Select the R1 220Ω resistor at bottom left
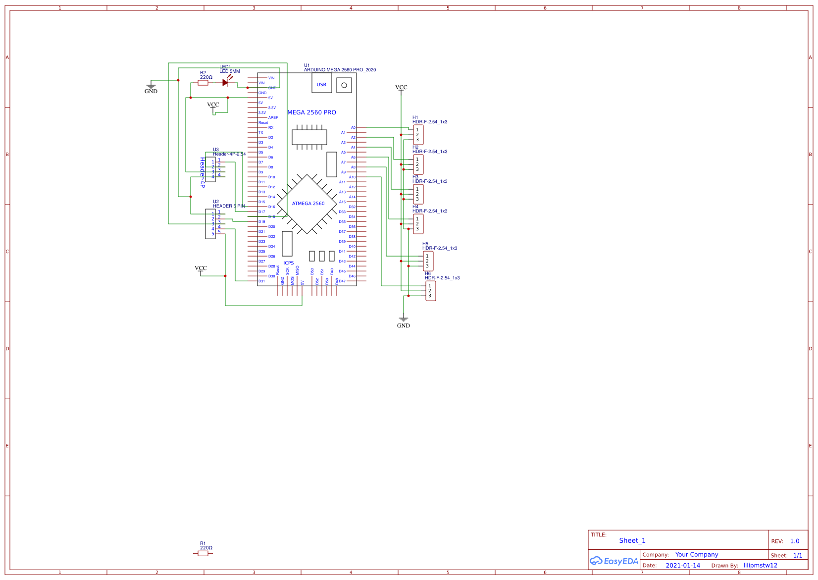Viewport: 818px width, 580px height. [203, 554]
